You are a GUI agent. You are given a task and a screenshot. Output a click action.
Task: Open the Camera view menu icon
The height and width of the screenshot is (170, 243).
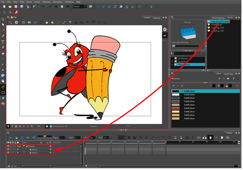pos(8,17)
